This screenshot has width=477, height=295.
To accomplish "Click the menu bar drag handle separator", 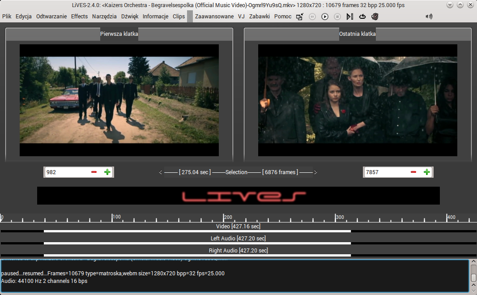I will 190,17.
